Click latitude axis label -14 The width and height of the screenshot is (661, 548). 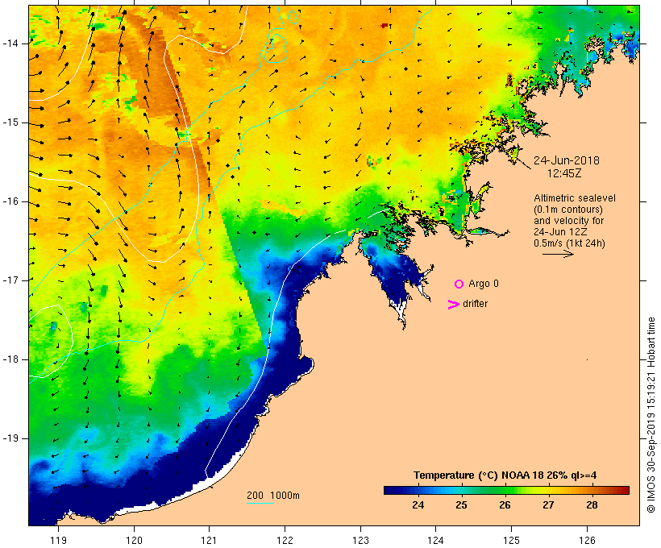(10, 44)
